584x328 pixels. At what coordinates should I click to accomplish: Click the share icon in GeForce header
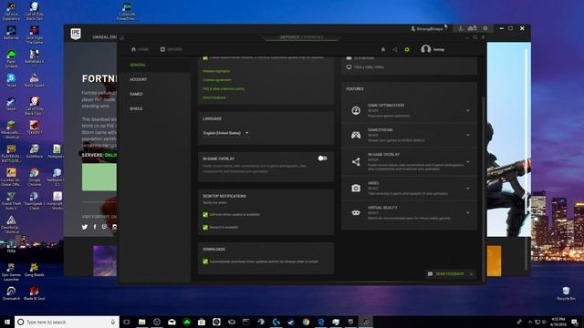tap(395, 49)
